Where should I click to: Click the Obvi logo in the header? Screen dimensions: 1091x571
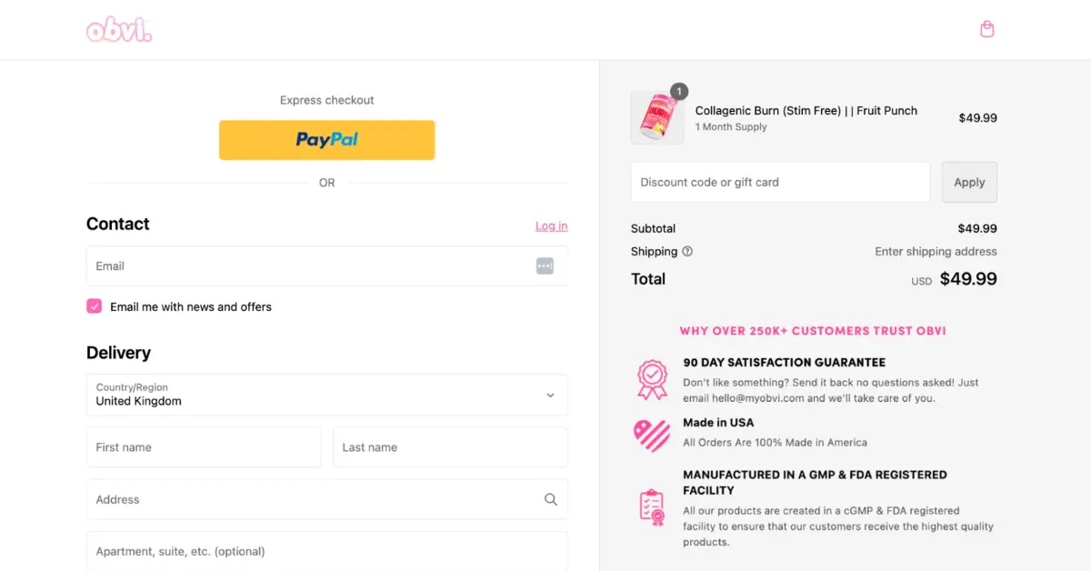click(118, 29)
